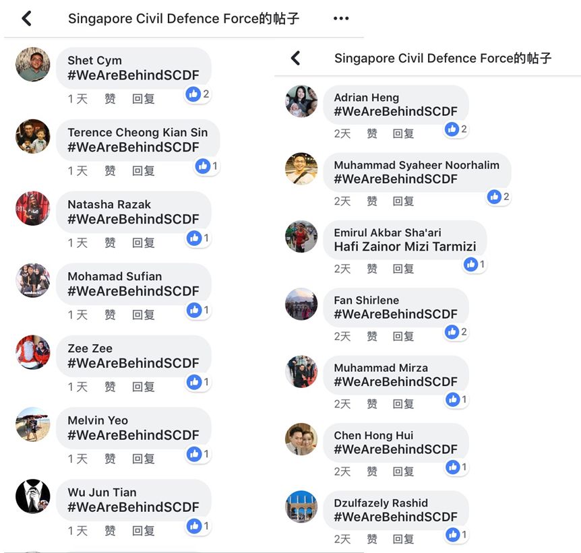Go back using right screenshot's arrow
The height and width of the screenshot is (553, 581).
tap(296, 58)
